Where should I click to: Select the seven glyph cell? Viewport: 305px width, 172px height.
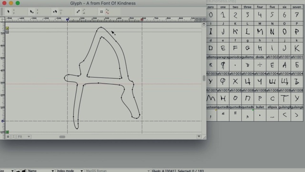click(297, 15)
